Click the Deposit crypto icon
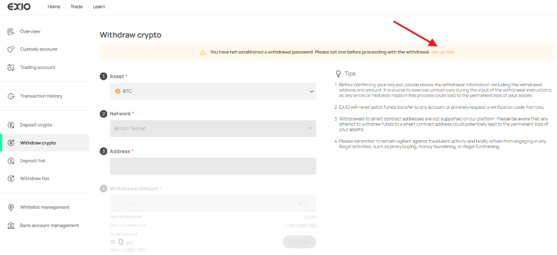Screen dimensions: 557x255 [11, 125]
